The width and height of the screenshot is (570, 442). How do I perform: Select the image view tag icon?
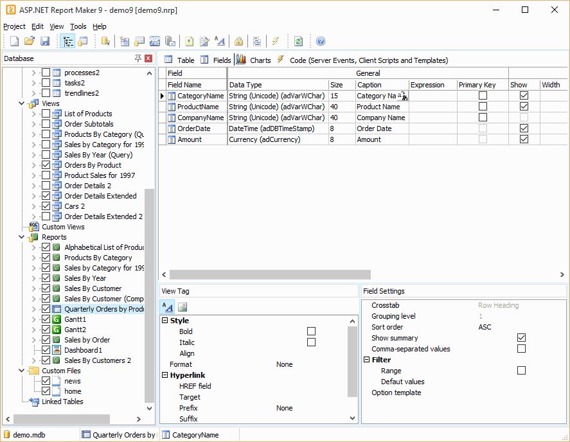tap(183, 307)
